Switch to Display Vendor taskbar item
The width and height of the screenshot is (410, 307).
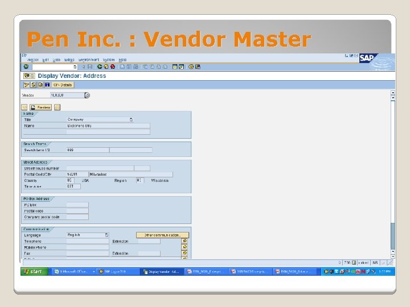pos(162,272)
